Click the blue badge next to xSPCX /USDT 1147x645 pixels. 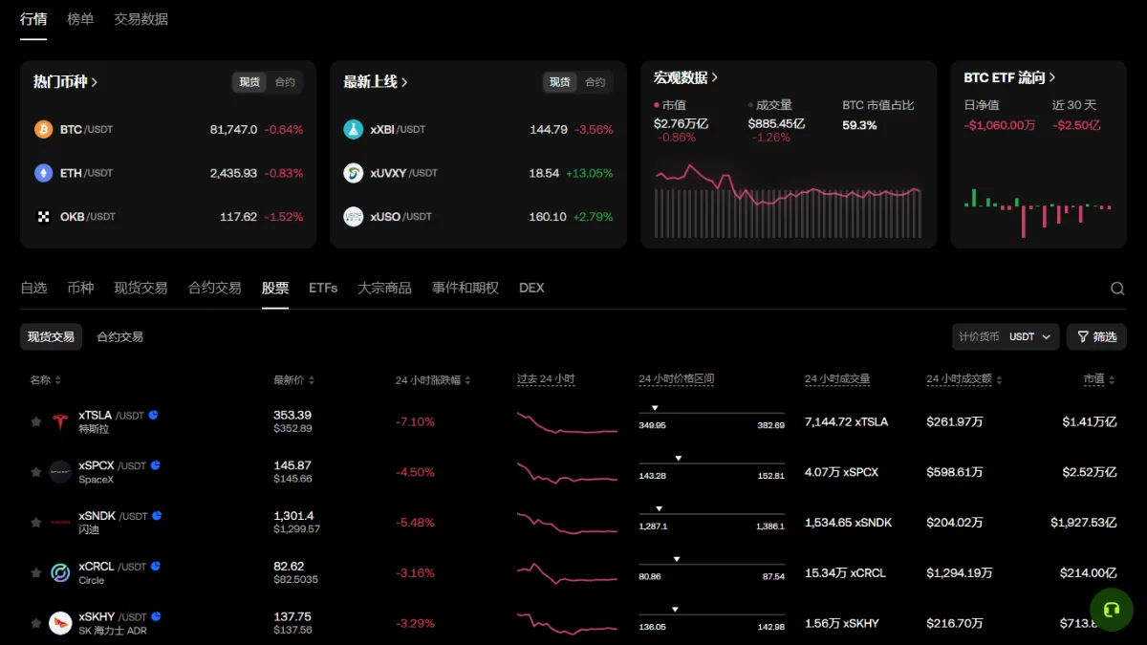(156, 465)
